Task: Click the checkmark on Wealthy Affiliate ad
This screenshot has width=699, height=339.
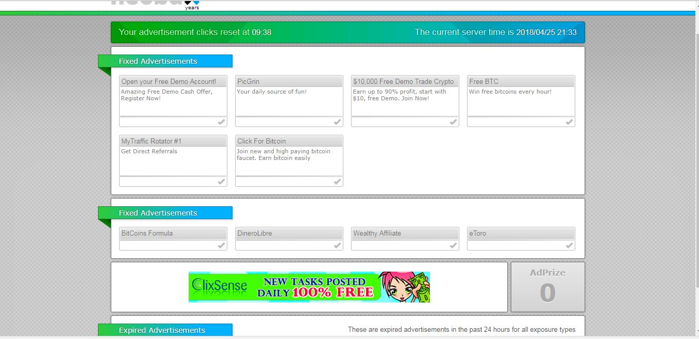Action: pyautogui.click(x=453, y=245)
